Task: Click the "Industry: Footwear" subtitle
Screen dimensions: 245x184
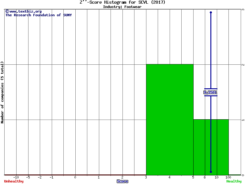Action: 122,7
